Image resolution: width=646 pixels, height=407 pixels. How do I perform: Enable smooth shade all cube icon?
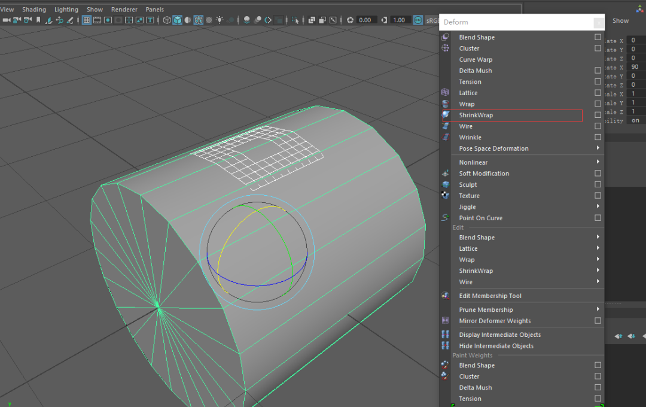(178, 20)
